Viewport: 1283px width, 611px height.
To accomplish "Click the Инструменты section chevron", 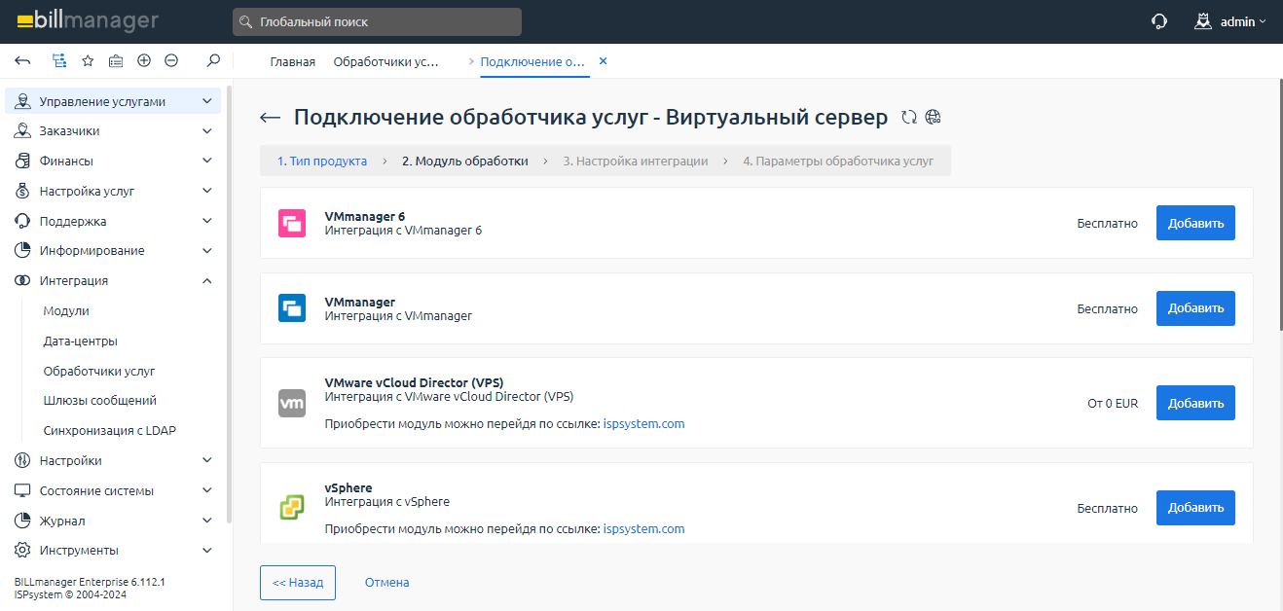I will [x=206, y=550].
